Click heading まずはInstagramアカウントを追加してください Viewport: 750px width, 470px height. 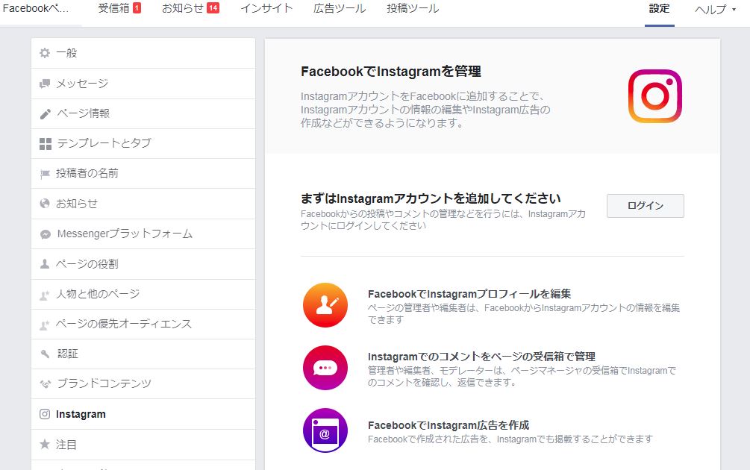pyautogui.click(x=431, y=198)
